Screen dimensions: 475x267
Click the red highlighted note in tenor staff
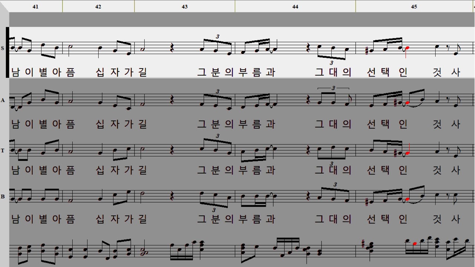407,153
